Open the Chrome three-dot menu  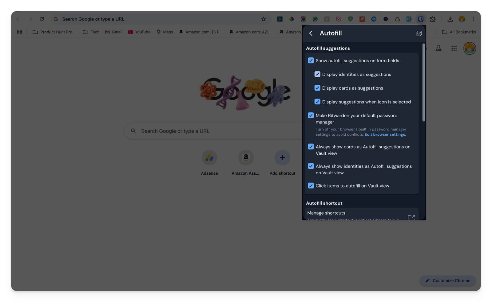(x=474, y=19)
